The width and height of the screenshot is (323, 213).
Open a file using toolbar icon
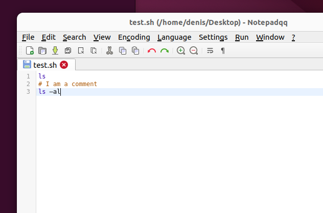tap(42, 50)
